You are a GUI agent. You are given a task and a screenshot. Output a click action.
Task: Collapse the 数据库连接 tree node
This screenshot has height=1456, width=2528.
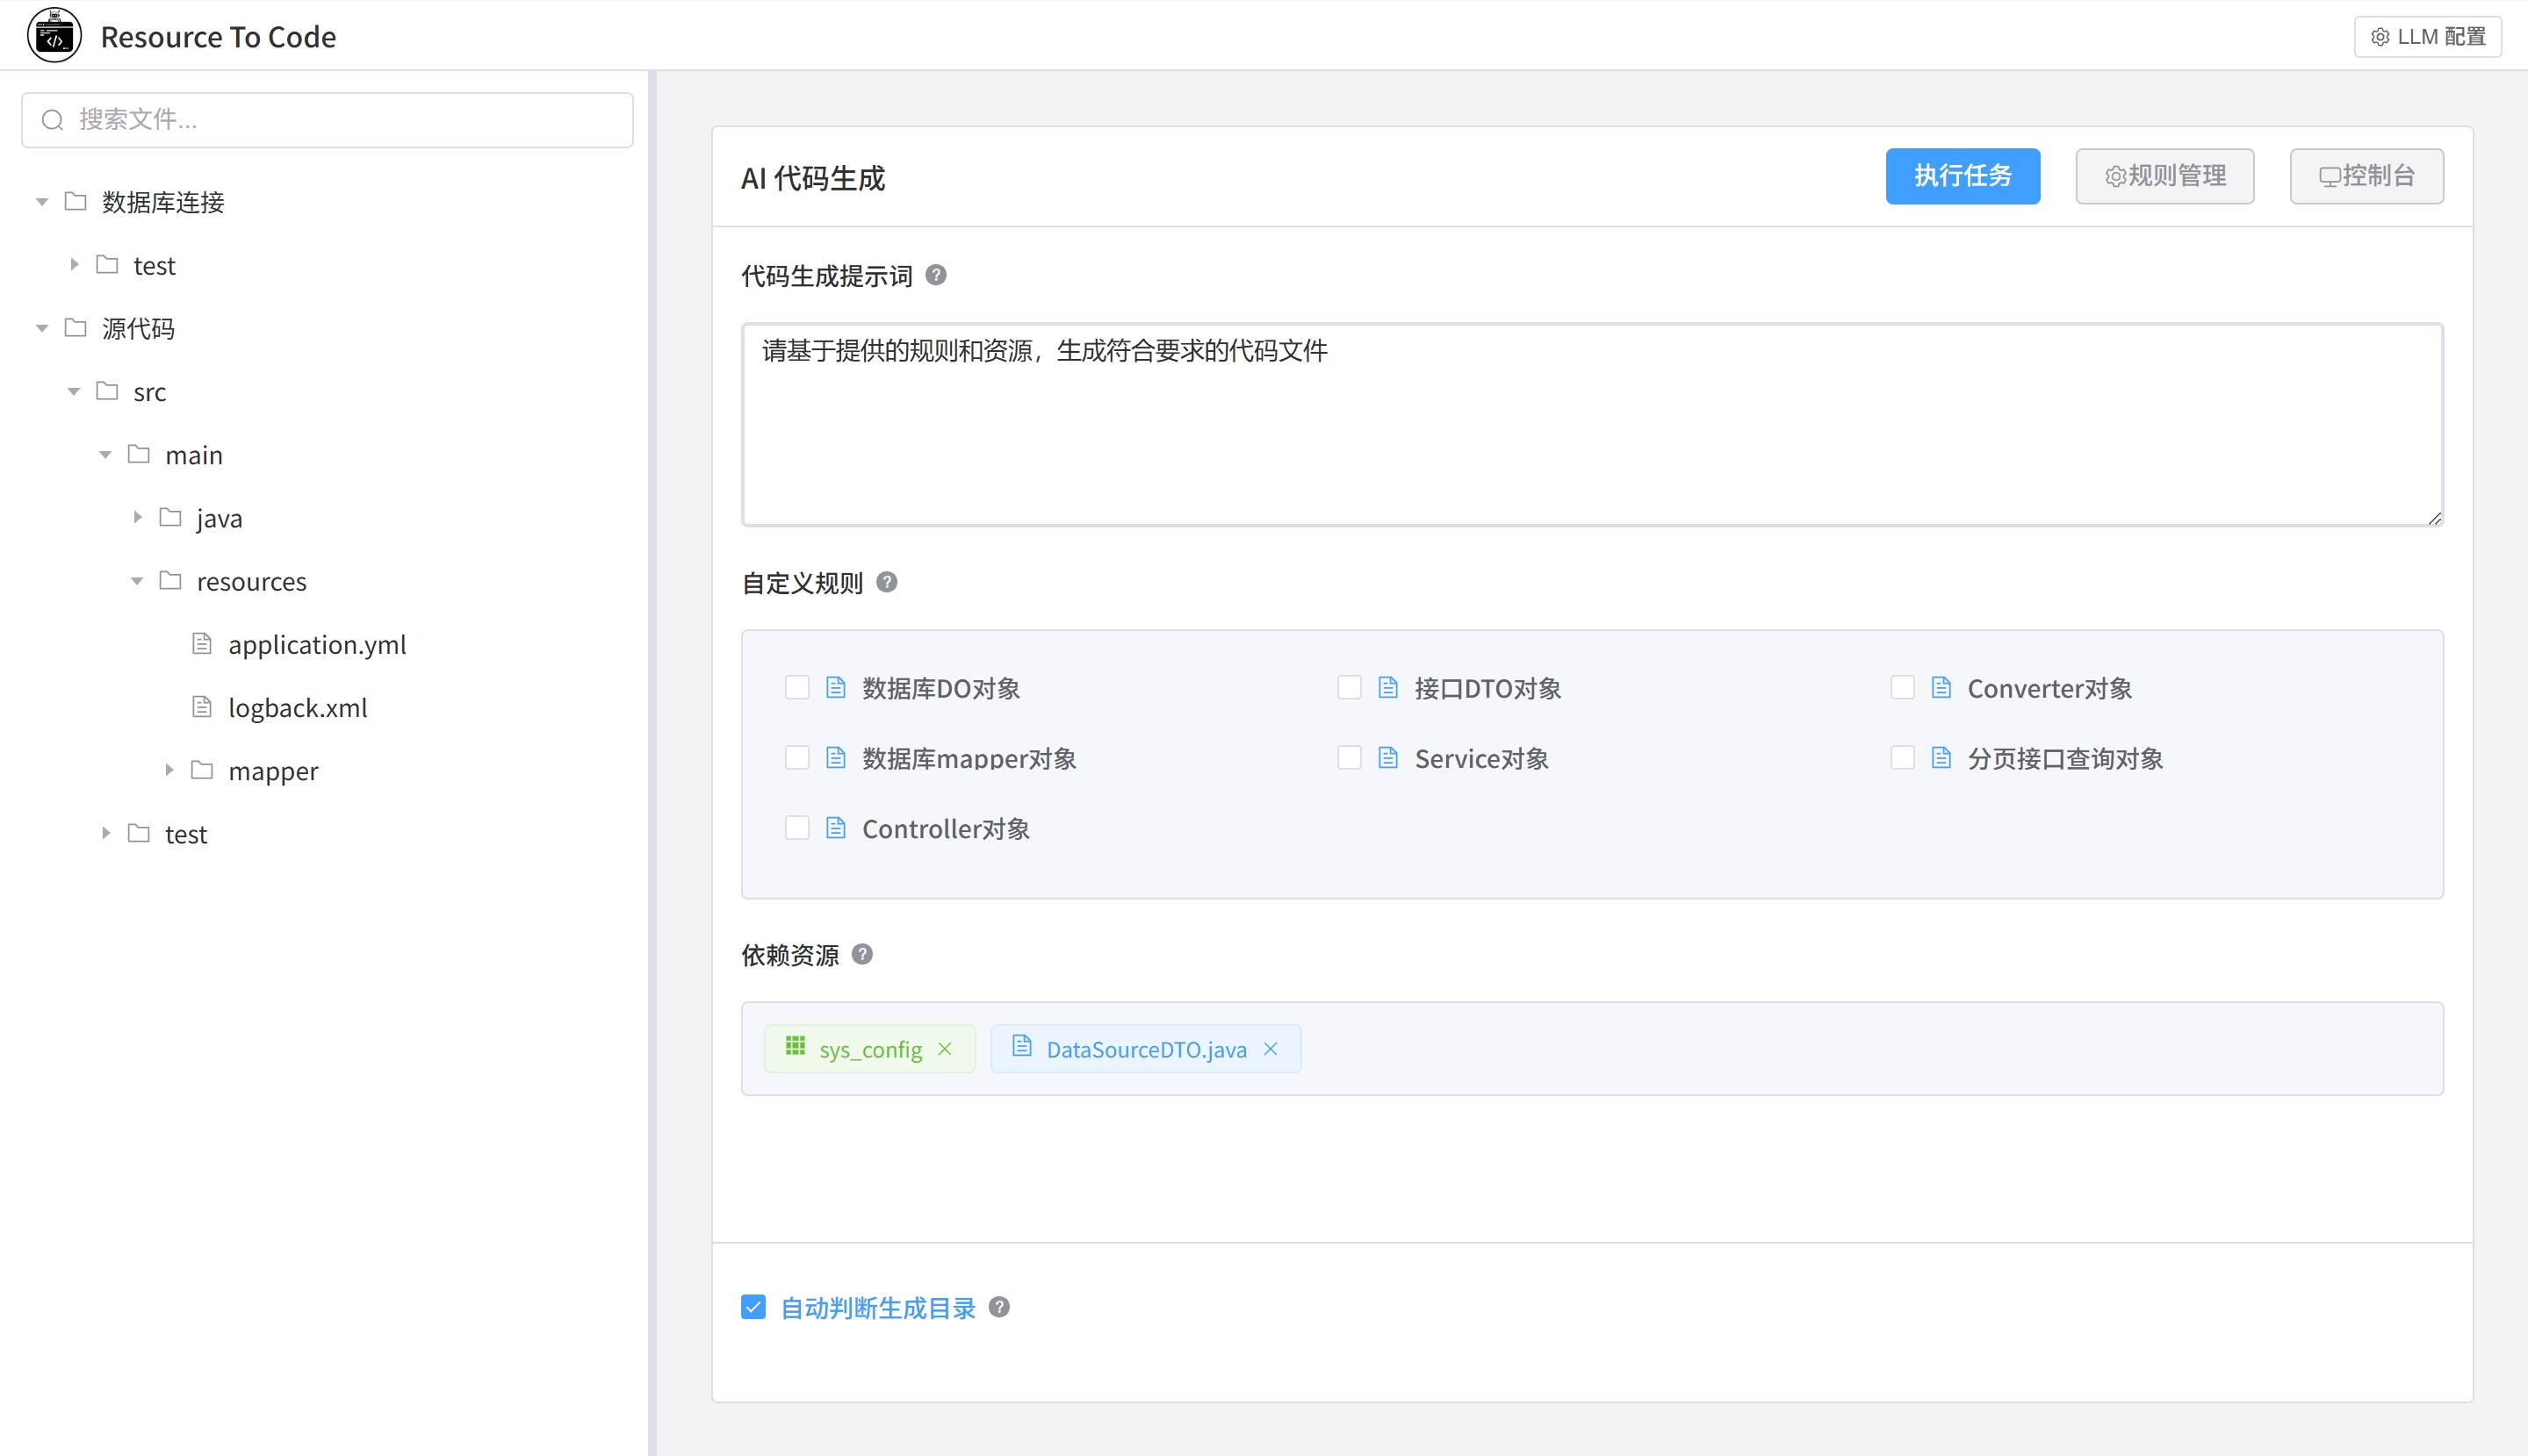[x=42, y=202]
